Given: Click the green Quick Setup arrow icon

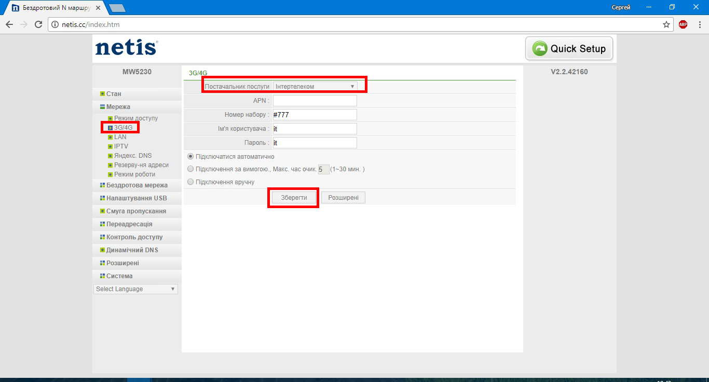Looking at the screenshot, I should coord(540,49).
